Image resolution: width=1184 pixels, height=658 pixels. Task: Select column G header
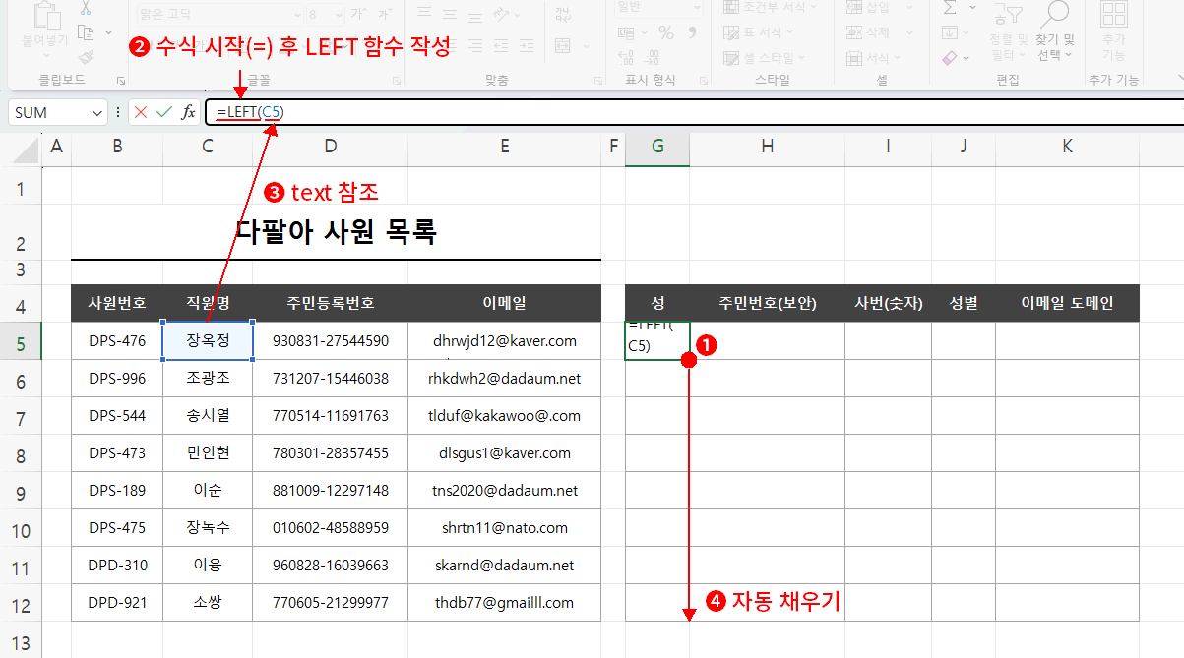(x=657, y=147)
